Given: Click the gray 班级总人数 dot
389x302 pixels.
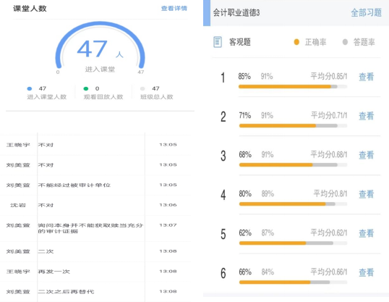Looking at the screenshot, I should [142, 89].
